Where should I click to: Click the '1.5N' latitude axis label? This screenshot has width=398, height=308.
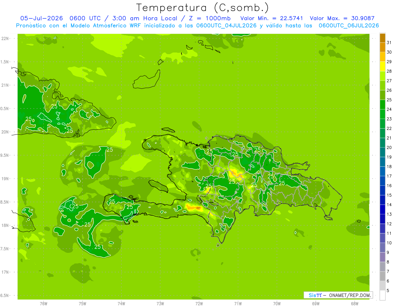[x=5, y=62]
